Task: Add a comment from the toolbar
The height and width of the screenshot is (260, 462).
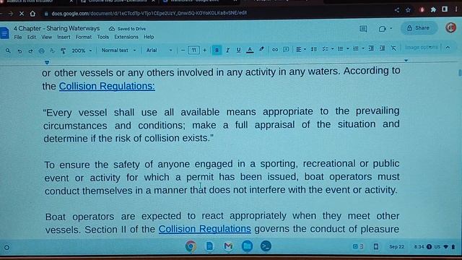Action: click(x=286, y=50)
